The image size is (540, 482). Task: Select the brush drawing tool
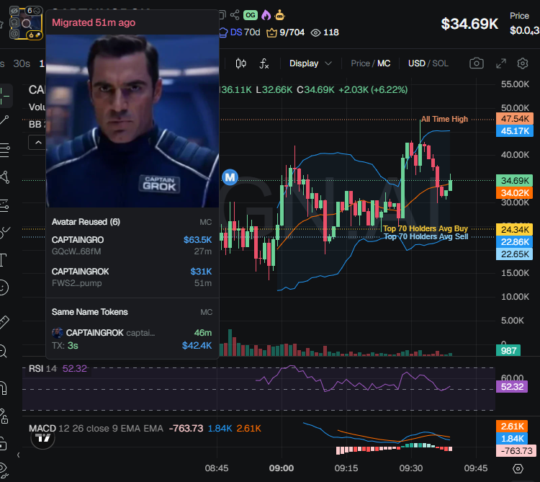pyautogui.click(x=4, y=233)
